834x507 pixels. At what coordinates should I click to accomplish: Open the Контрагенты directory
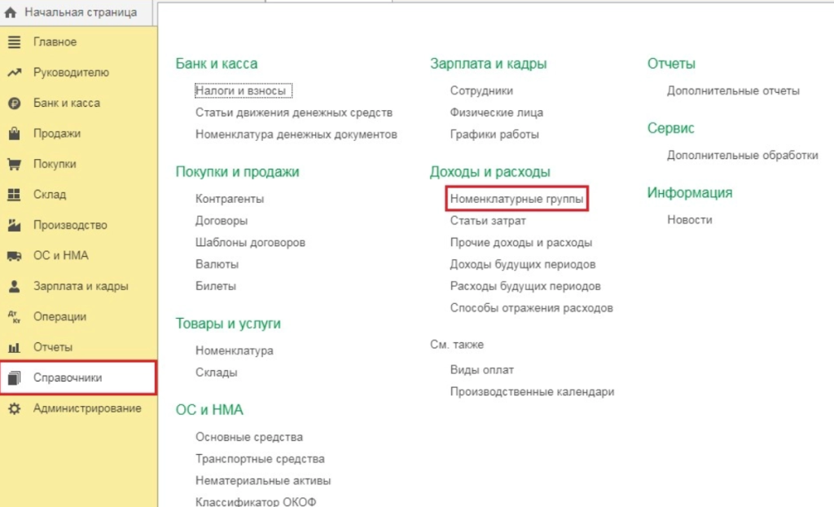(x=230, y=199)
